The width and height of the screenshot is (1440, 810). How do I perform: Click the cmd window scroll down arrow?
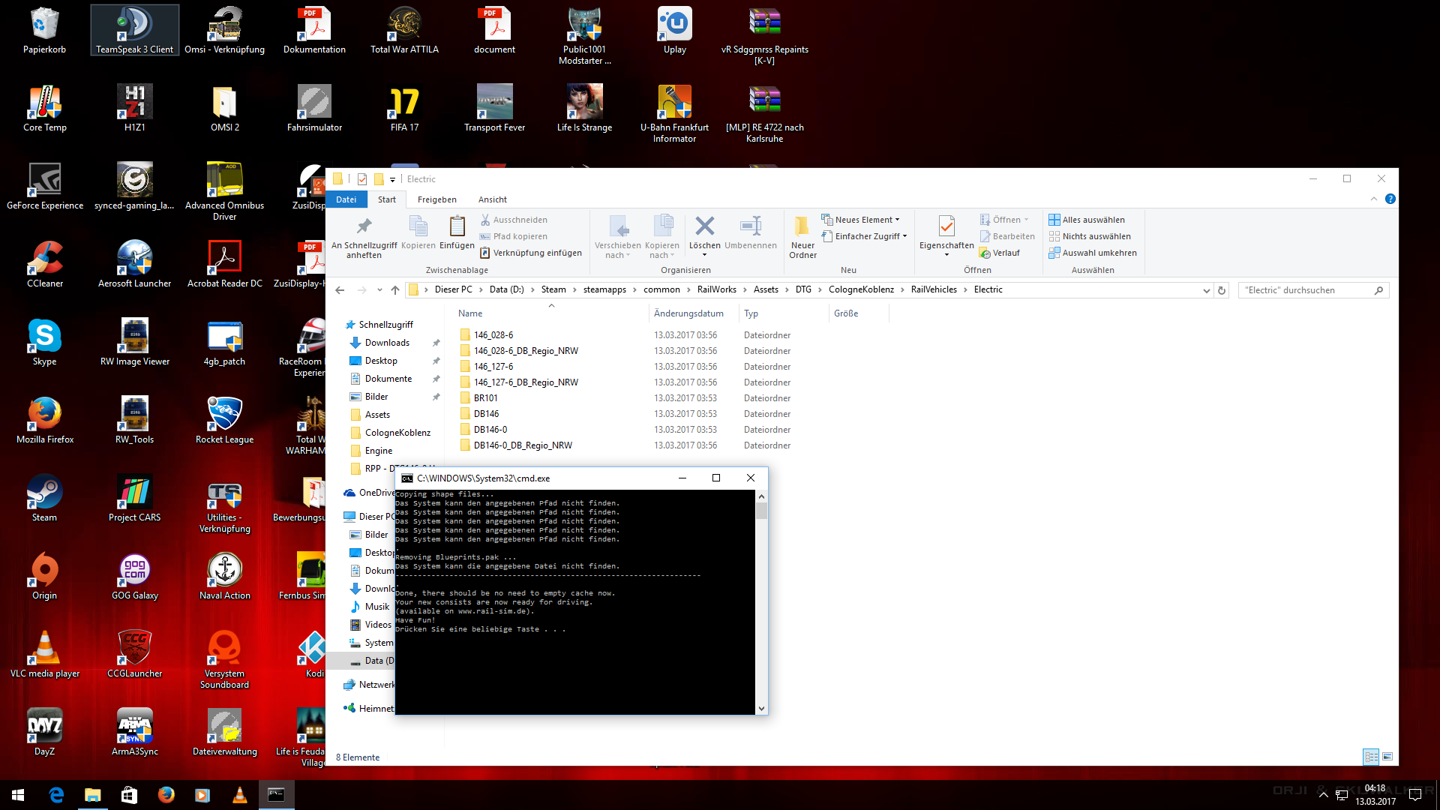tap(761, 708)
